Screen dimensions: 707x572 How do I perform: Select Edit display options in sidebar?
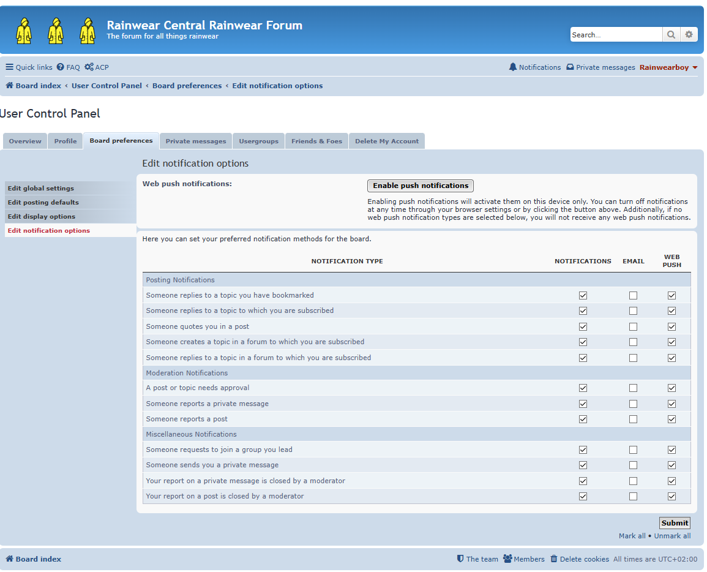coord(70,217)
